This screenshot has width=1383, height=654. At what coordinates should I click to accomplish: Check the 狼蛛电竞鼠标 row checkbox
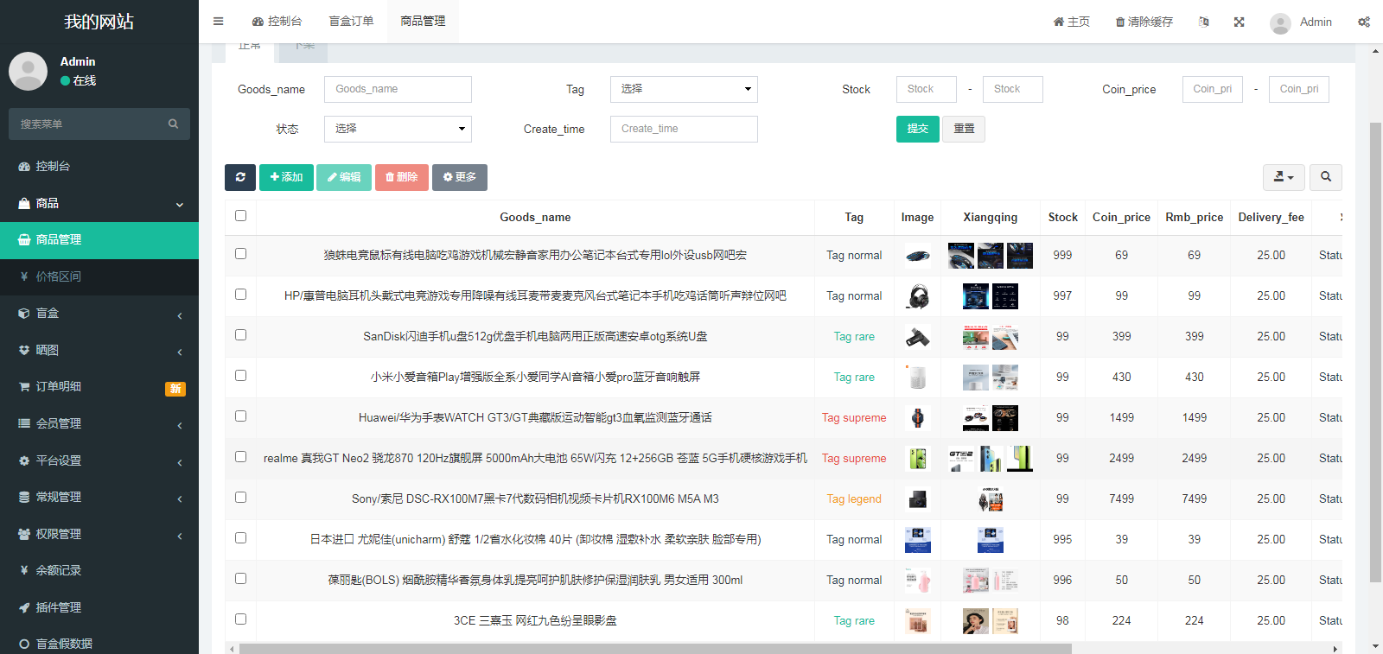pos(240,254)
